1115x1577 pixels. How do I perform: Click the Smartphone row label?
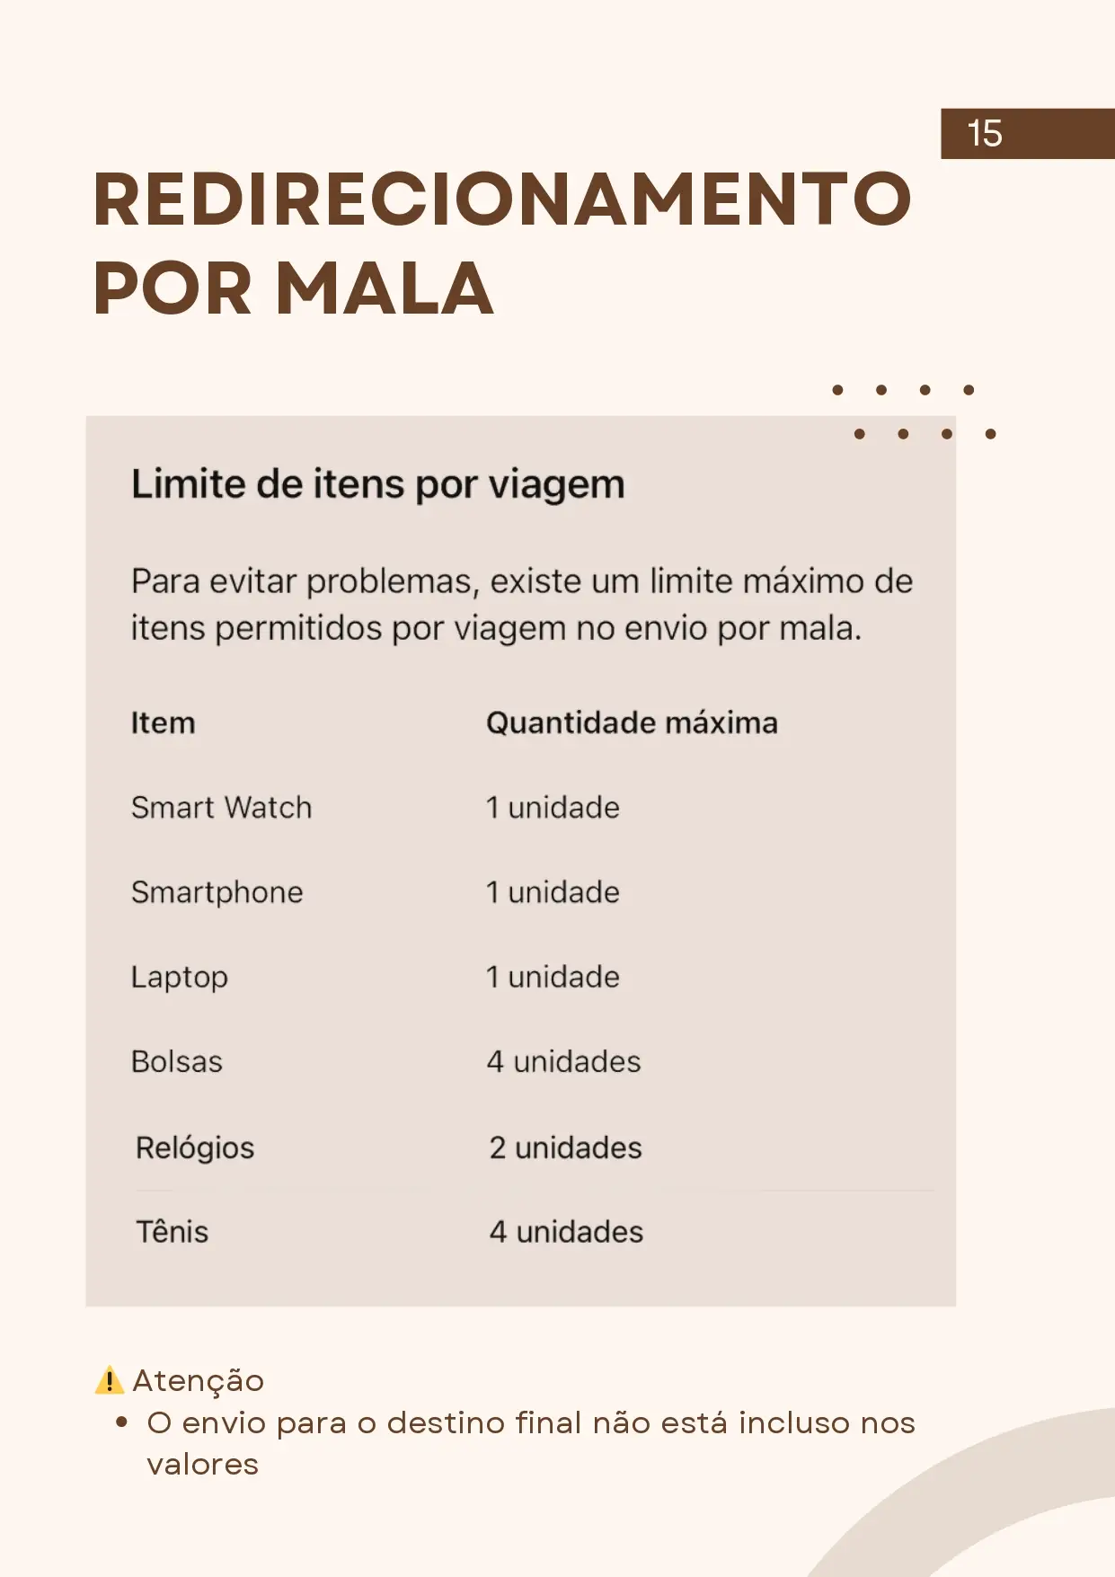(x=217, y=892)
